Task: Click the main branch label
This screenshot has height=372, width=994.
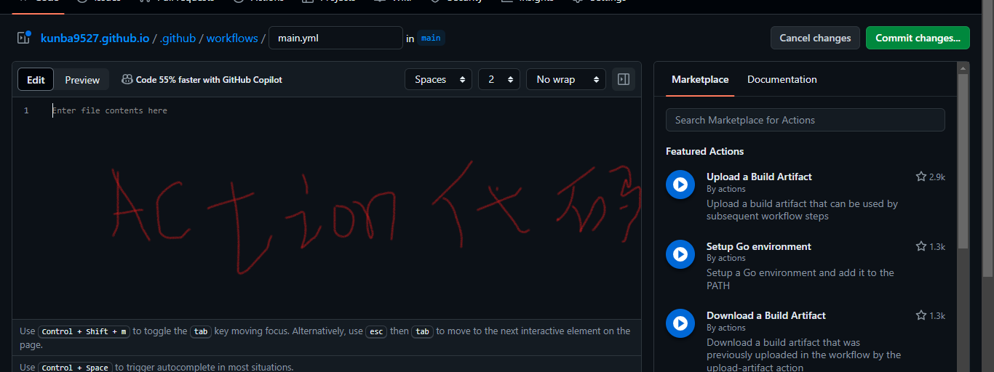Action: pos(432,38)
